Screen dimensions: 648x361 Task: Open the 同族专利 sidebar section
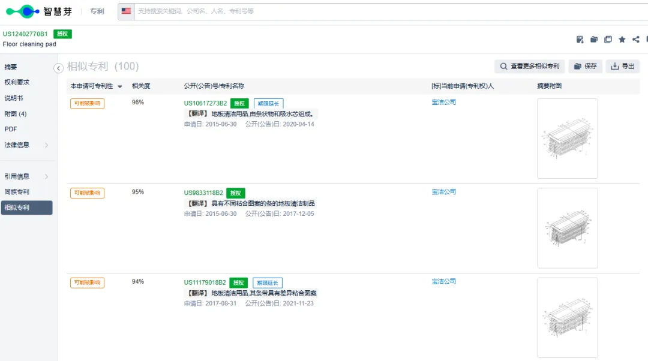pos(17,192)
